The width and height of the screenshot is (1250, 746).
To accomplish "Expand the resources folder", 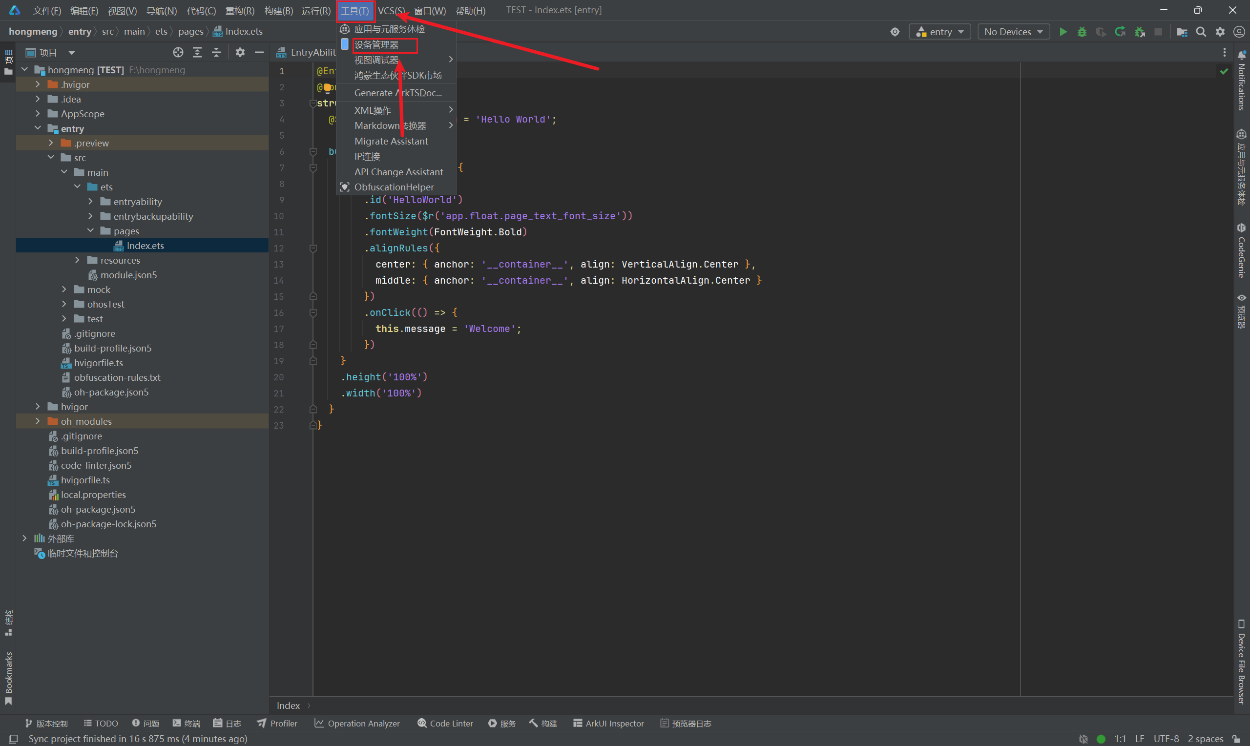I will (x=77, y=260).
